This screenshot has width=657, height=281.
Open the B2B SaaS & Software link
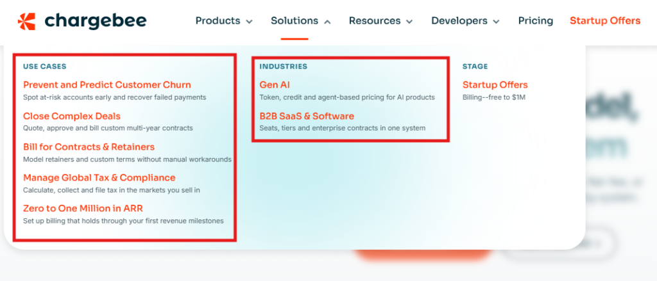click(307, 116)
